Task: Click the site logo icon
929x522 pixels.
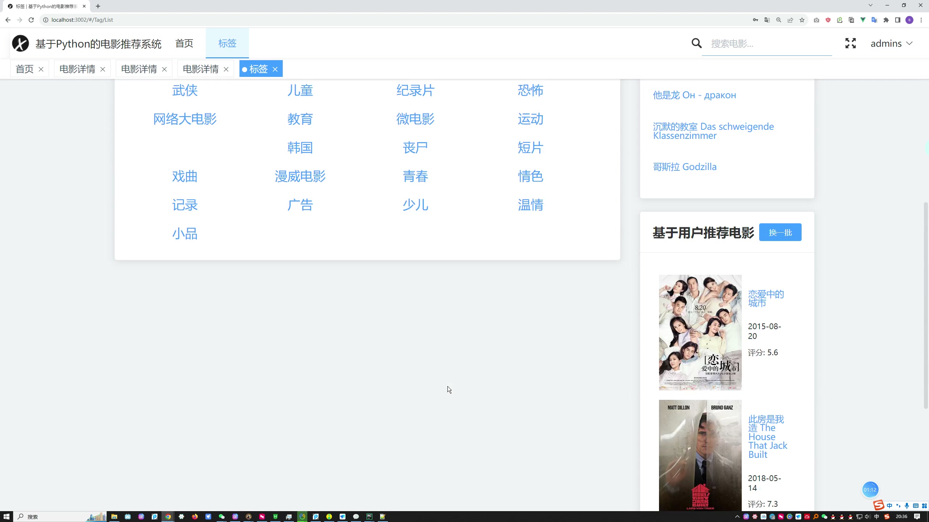Action: click(x=20, y=43)
